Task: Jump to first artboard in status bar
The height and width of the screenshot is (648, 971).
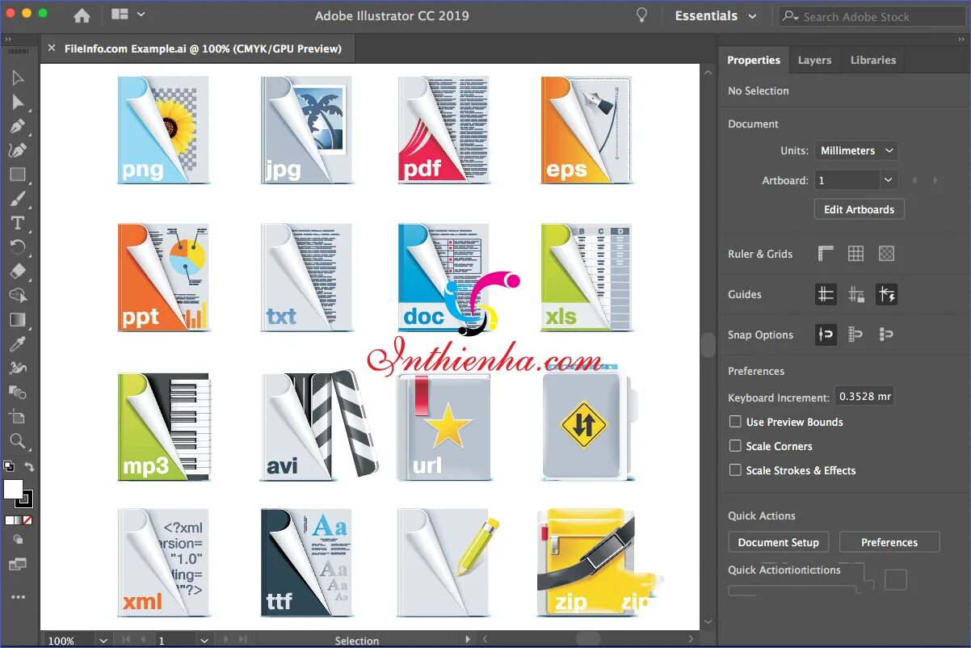Action: (x=126, y=640)
